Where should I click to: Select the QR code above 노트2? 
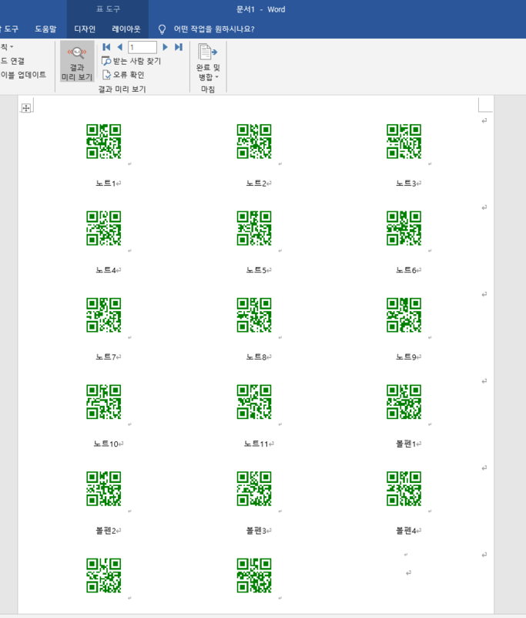(x=254, y=141)
